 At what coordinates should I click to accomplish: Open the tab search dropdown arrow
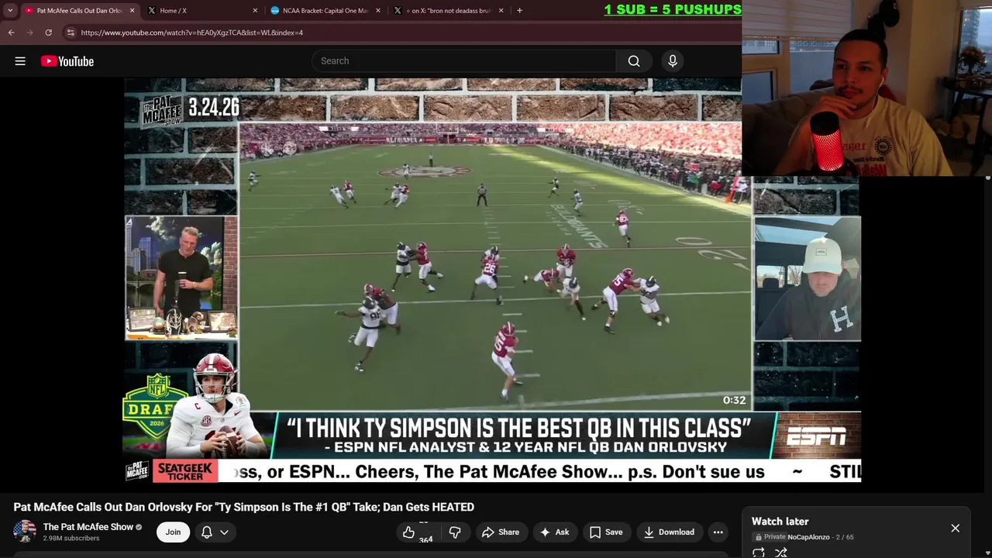tap(10, 11)
